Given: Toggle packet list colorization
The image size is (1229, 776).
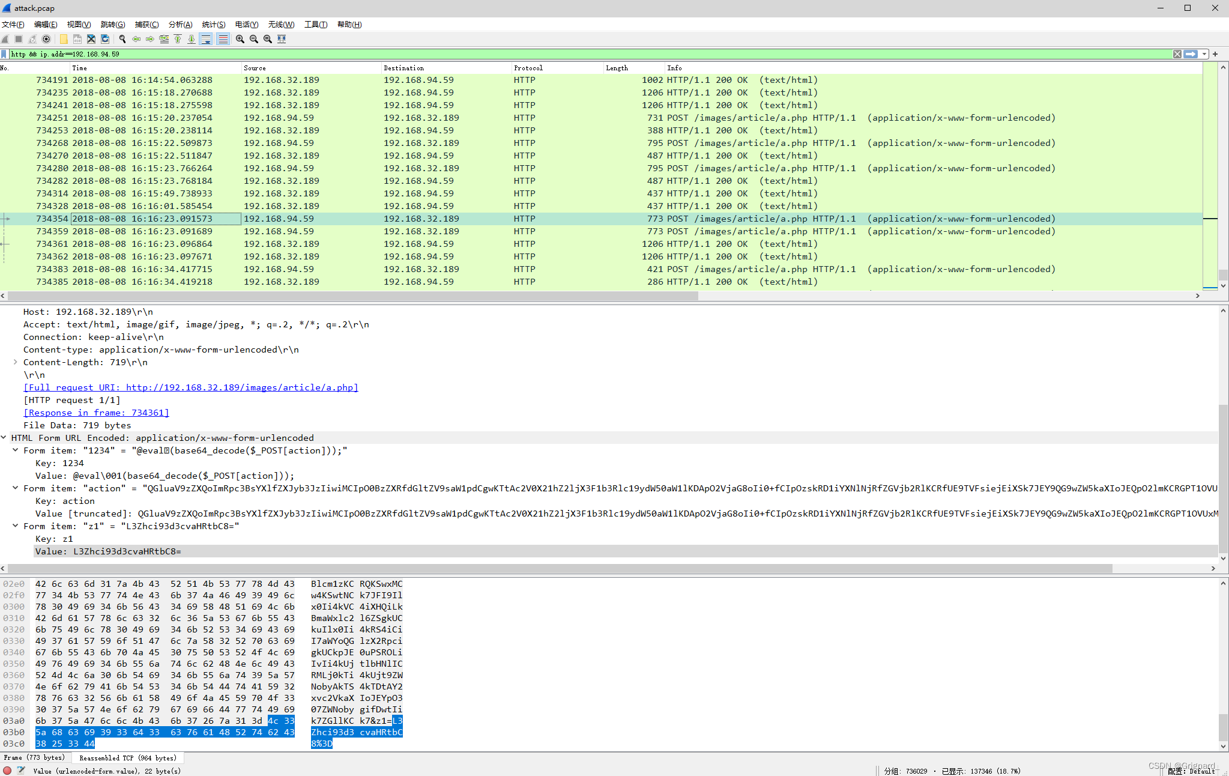Looking at the screenshot, I should [x=223, y=39].
